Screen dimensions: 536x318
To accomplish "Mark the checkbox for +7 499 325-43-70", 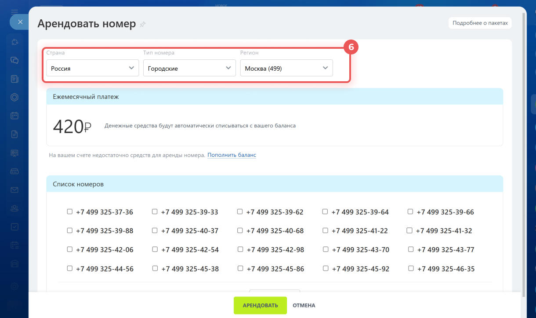I will [326, 249].
